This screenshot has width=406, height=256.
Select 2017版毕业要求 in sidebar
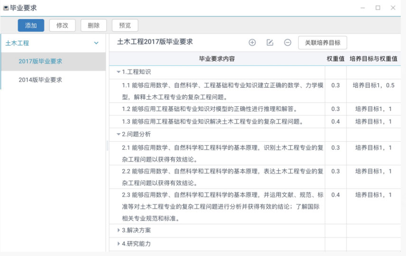pyautogui.click(x=40, y=61)
